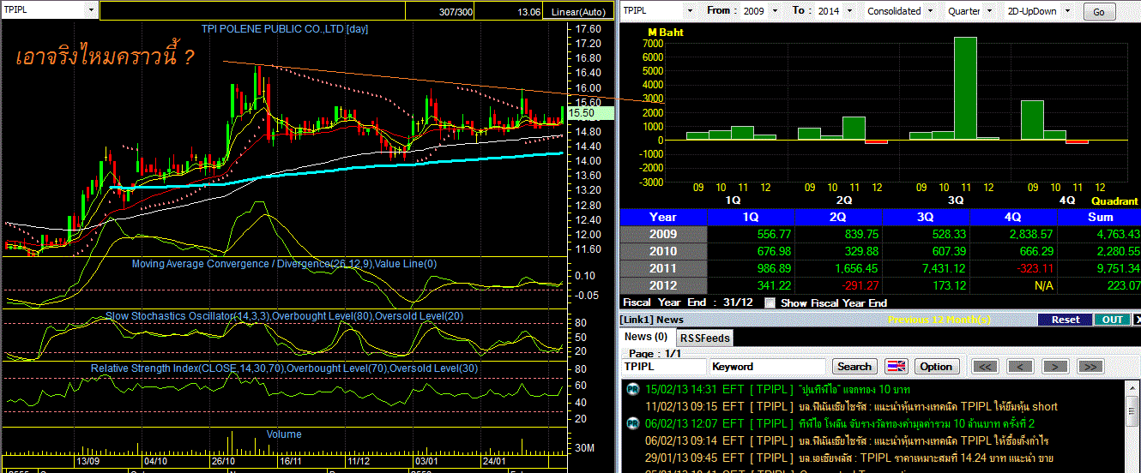
Task: Open news item dated 06/02/13 12:07
Action: [872, 423]
